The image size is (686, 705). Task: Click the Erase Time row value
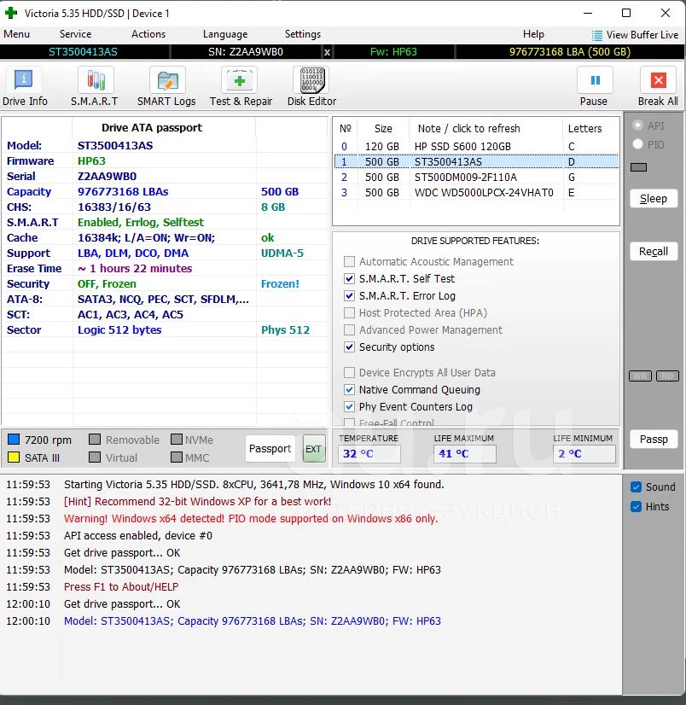[x=135, y=268]
